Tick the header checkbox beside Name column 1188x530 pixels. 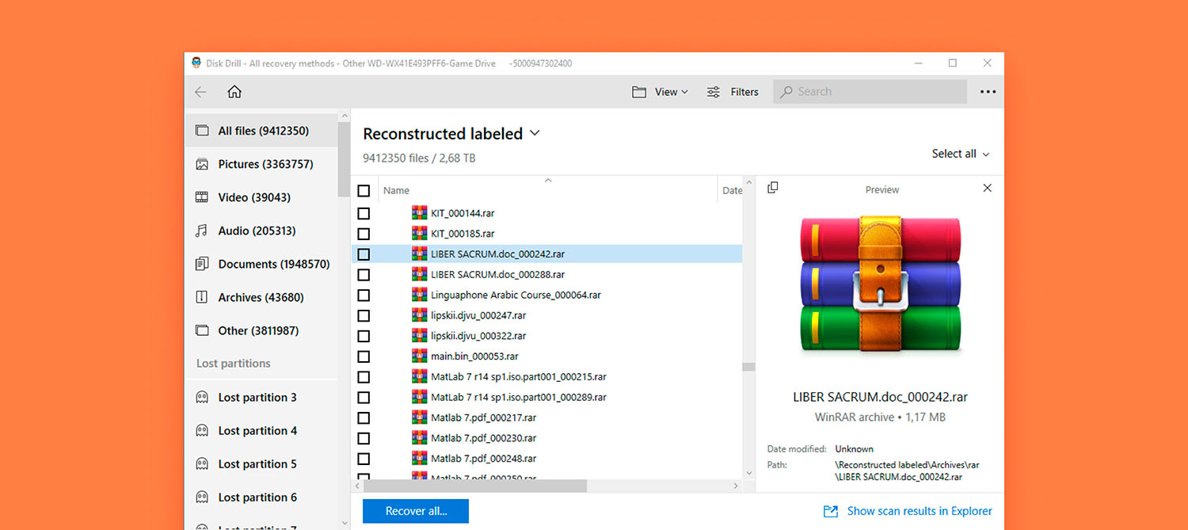pyautogui.click(x=364, y=191)
